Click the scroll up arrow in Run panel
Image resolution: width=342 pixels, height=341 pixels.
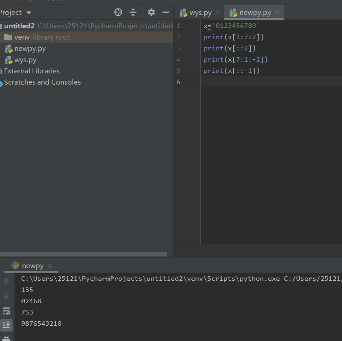6,282
